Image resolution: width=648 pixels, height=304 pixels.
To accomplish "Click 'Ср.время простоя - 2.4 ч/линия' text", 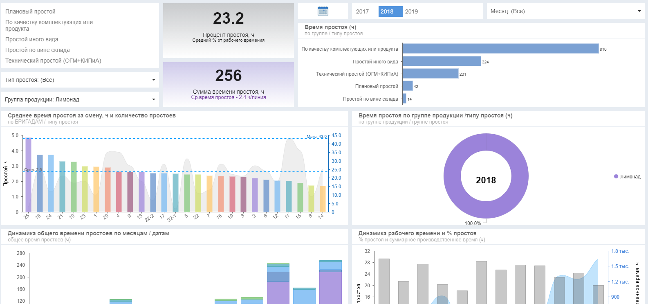I will [229, 97].
